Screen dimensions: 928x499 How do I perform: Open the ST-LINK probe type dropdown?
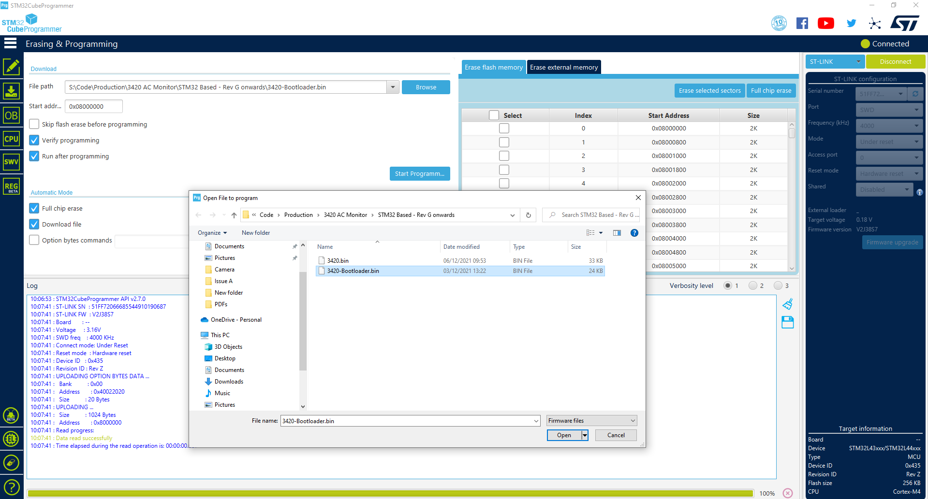pyautogui.click(x=835, y=61)
